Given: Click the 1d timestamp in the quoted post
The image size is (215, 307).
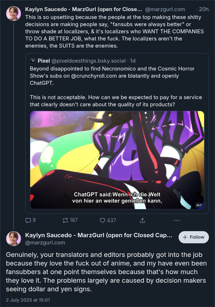Looking at the screenshot, I should point(133,61).
